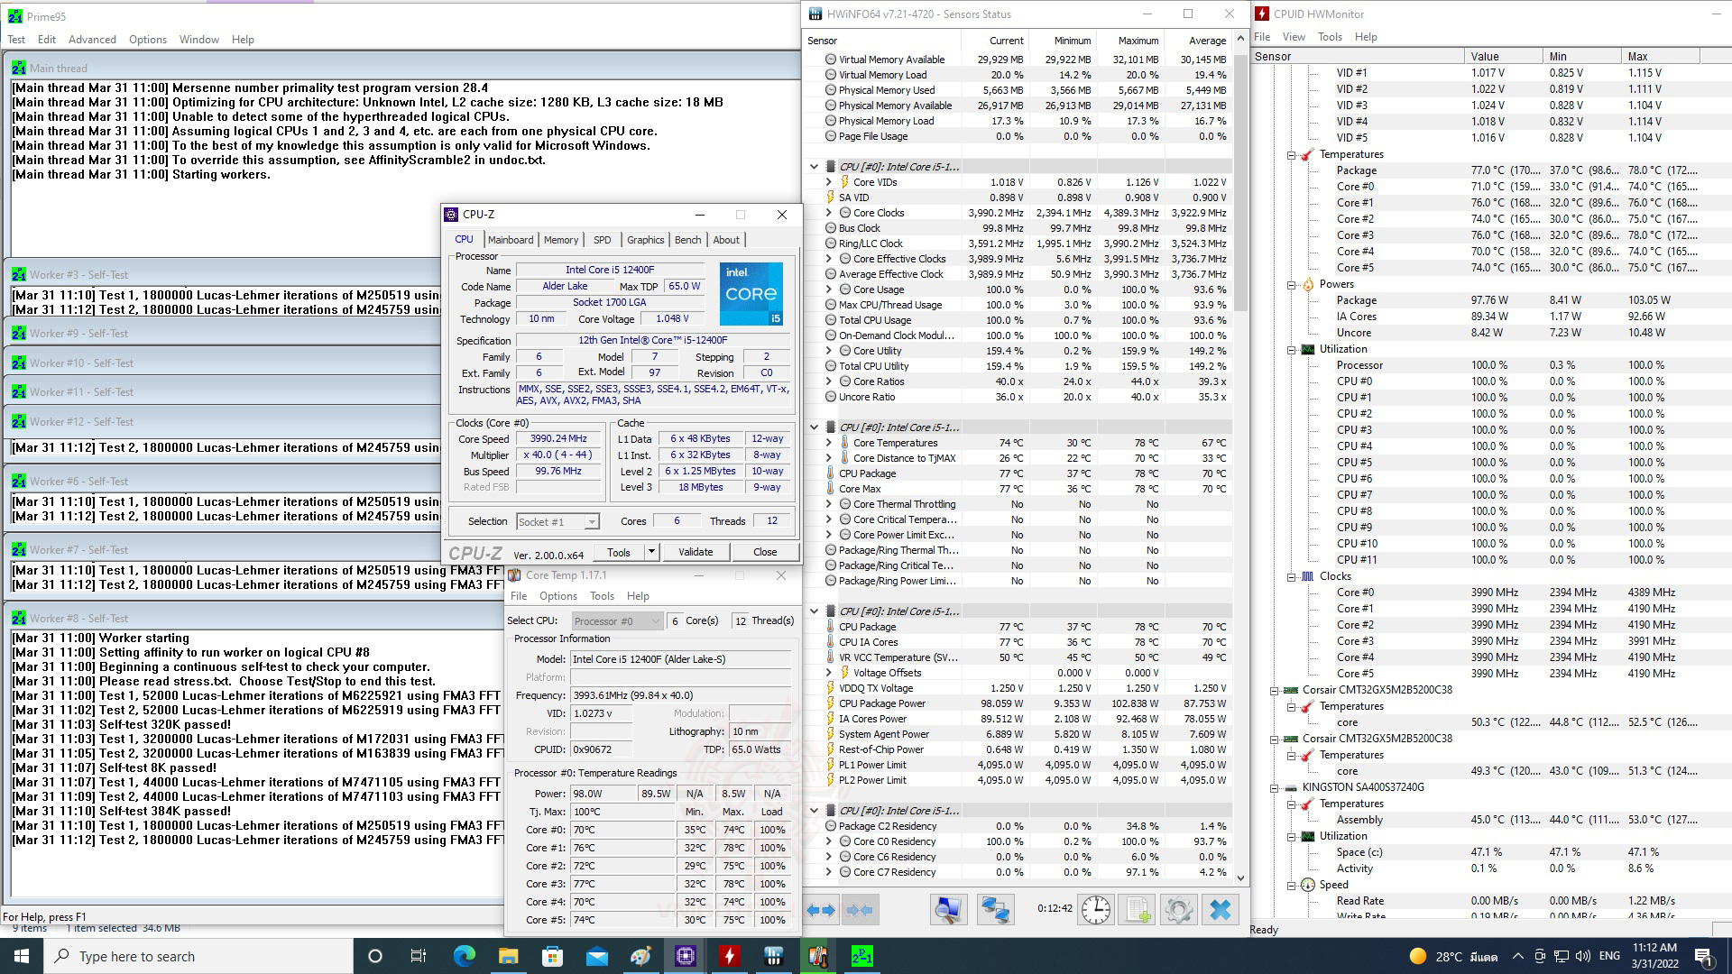
Task: Click HWiNFO collapse columns arrows icon
Action: pyautogui.click(x=860, y=910)
